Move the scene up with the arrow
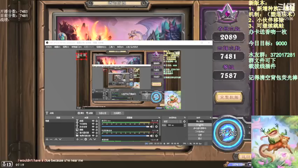 click(x=56, y=139)
